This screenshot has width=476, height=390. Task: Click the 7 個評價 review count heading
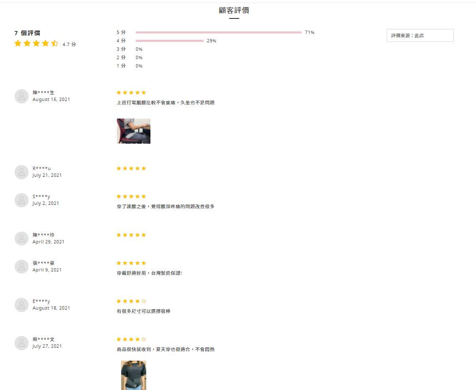[x=27, y=33]
